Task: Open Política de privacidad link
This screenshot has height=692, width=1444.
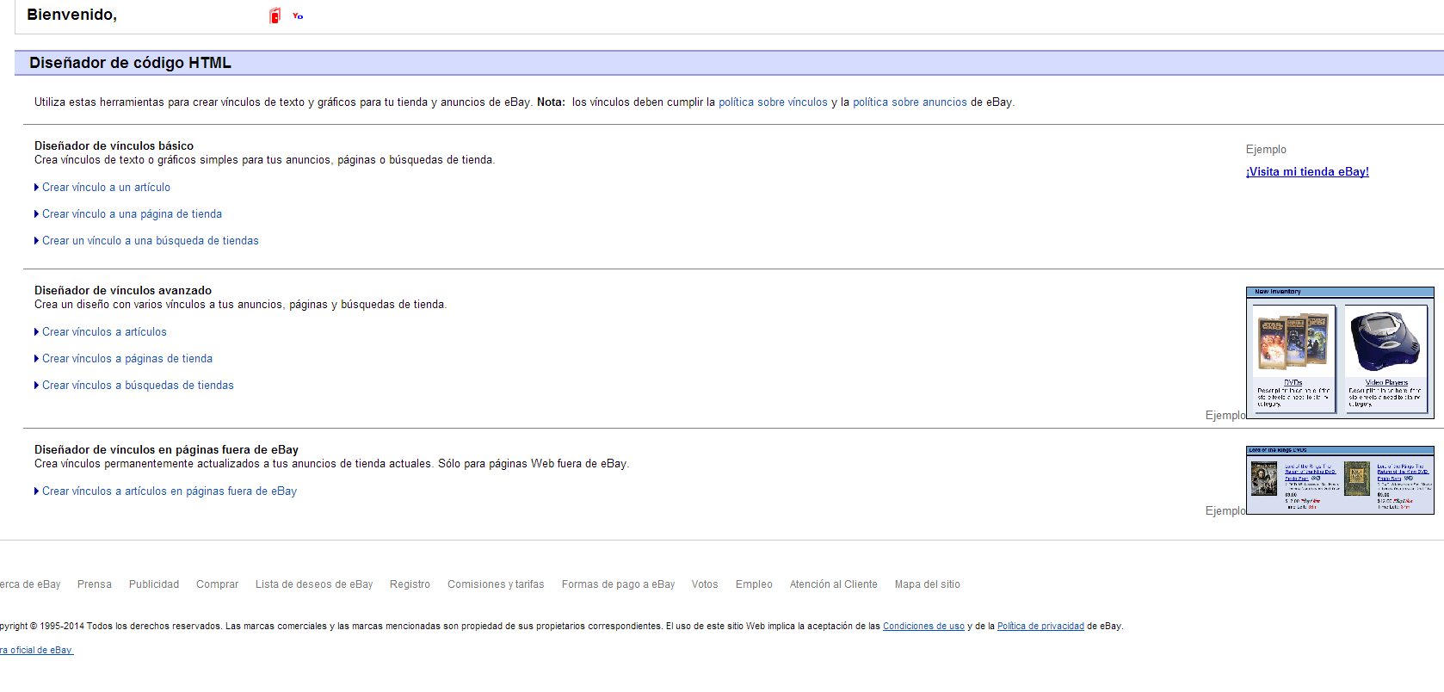Action: click(x=1040, y=627)
